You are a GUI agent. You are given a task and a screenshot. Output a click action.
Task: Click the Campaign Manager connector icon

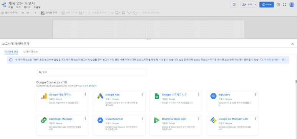click(43, 120)
